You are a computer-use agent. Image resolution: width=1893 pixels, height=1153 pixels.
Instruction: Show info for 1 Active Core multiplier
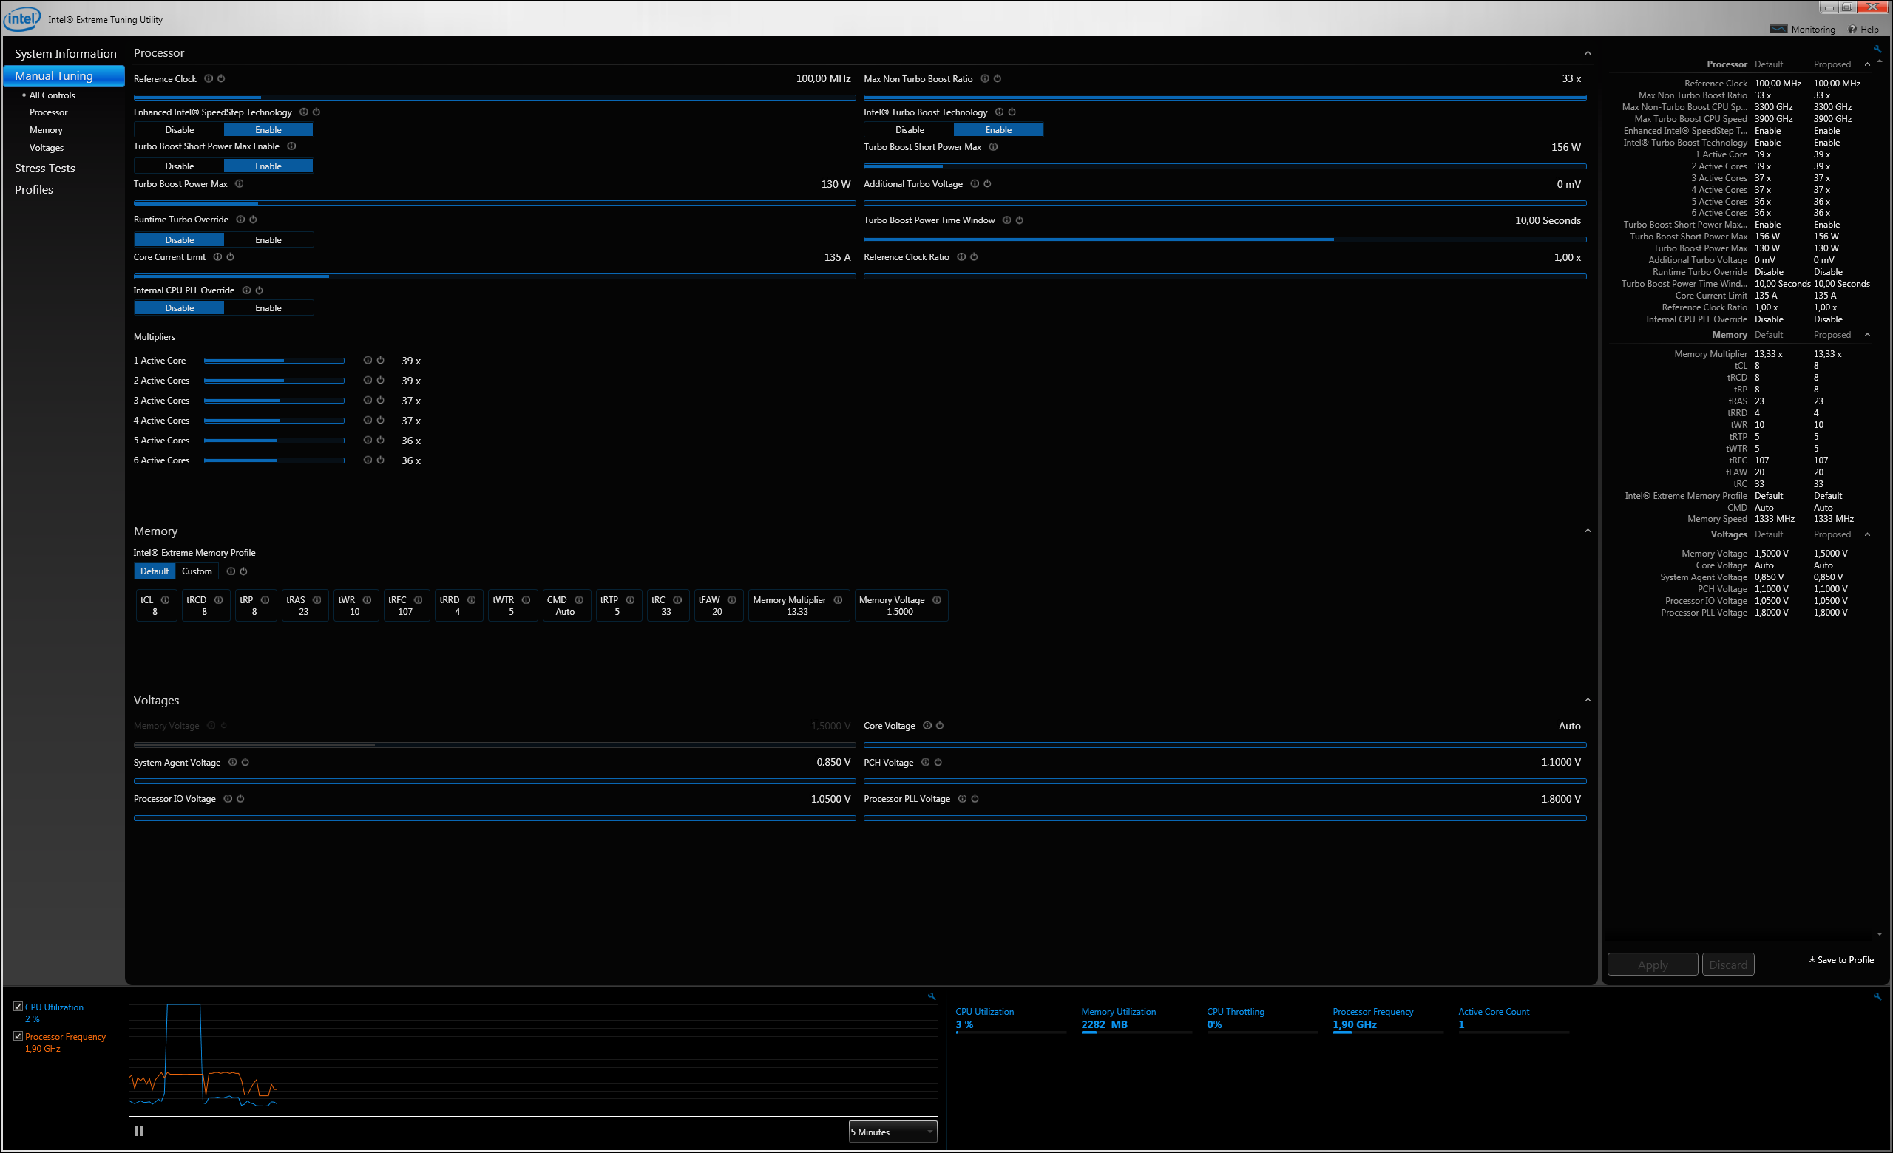point(368,360)
